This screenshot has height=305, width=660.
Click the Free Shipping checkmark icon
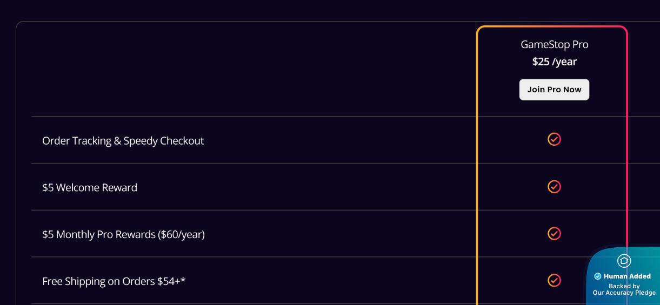point(554,281)
